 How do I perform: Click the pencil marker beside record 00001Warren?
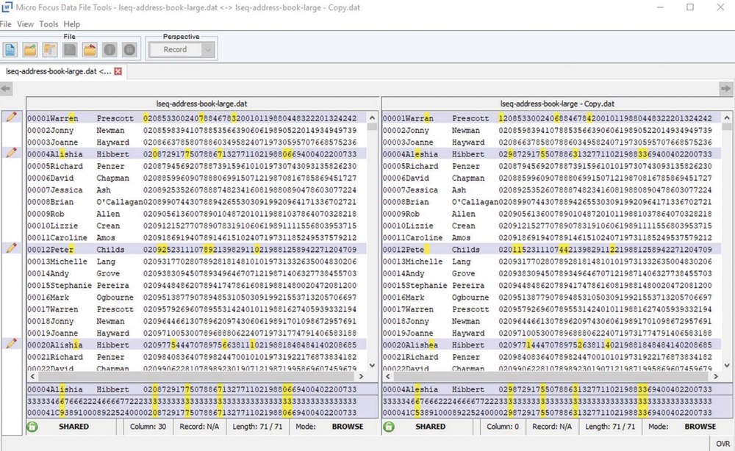12,117
